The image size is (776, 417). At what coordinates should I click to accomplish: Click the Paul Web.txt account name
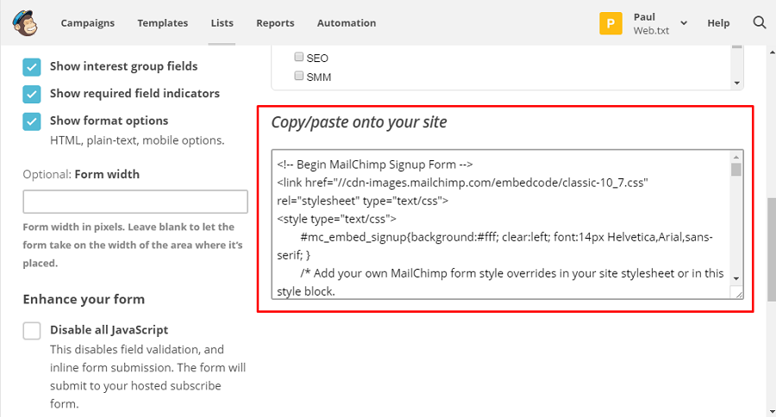pos(651,23)
